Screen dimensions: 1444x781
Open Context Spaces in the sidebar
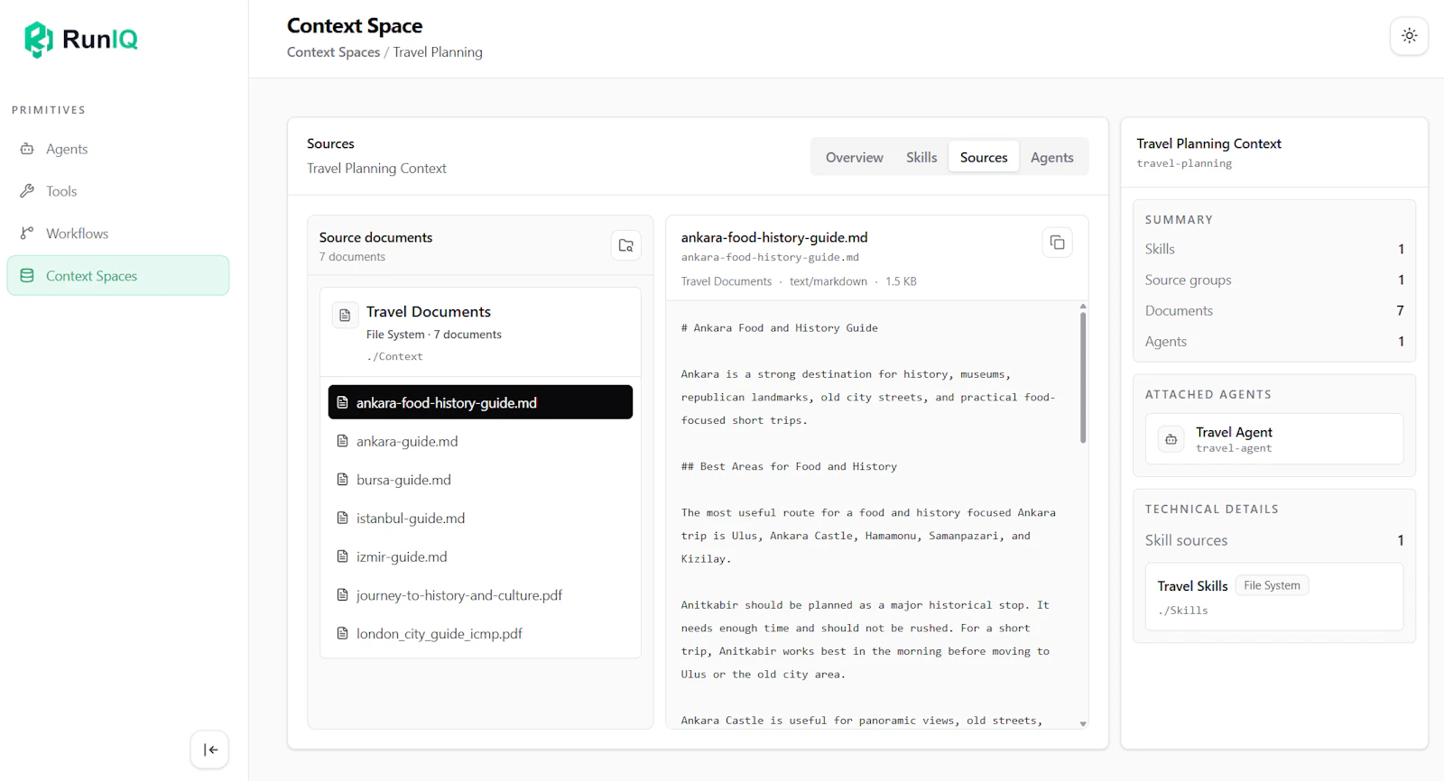(x=118, y=276)
